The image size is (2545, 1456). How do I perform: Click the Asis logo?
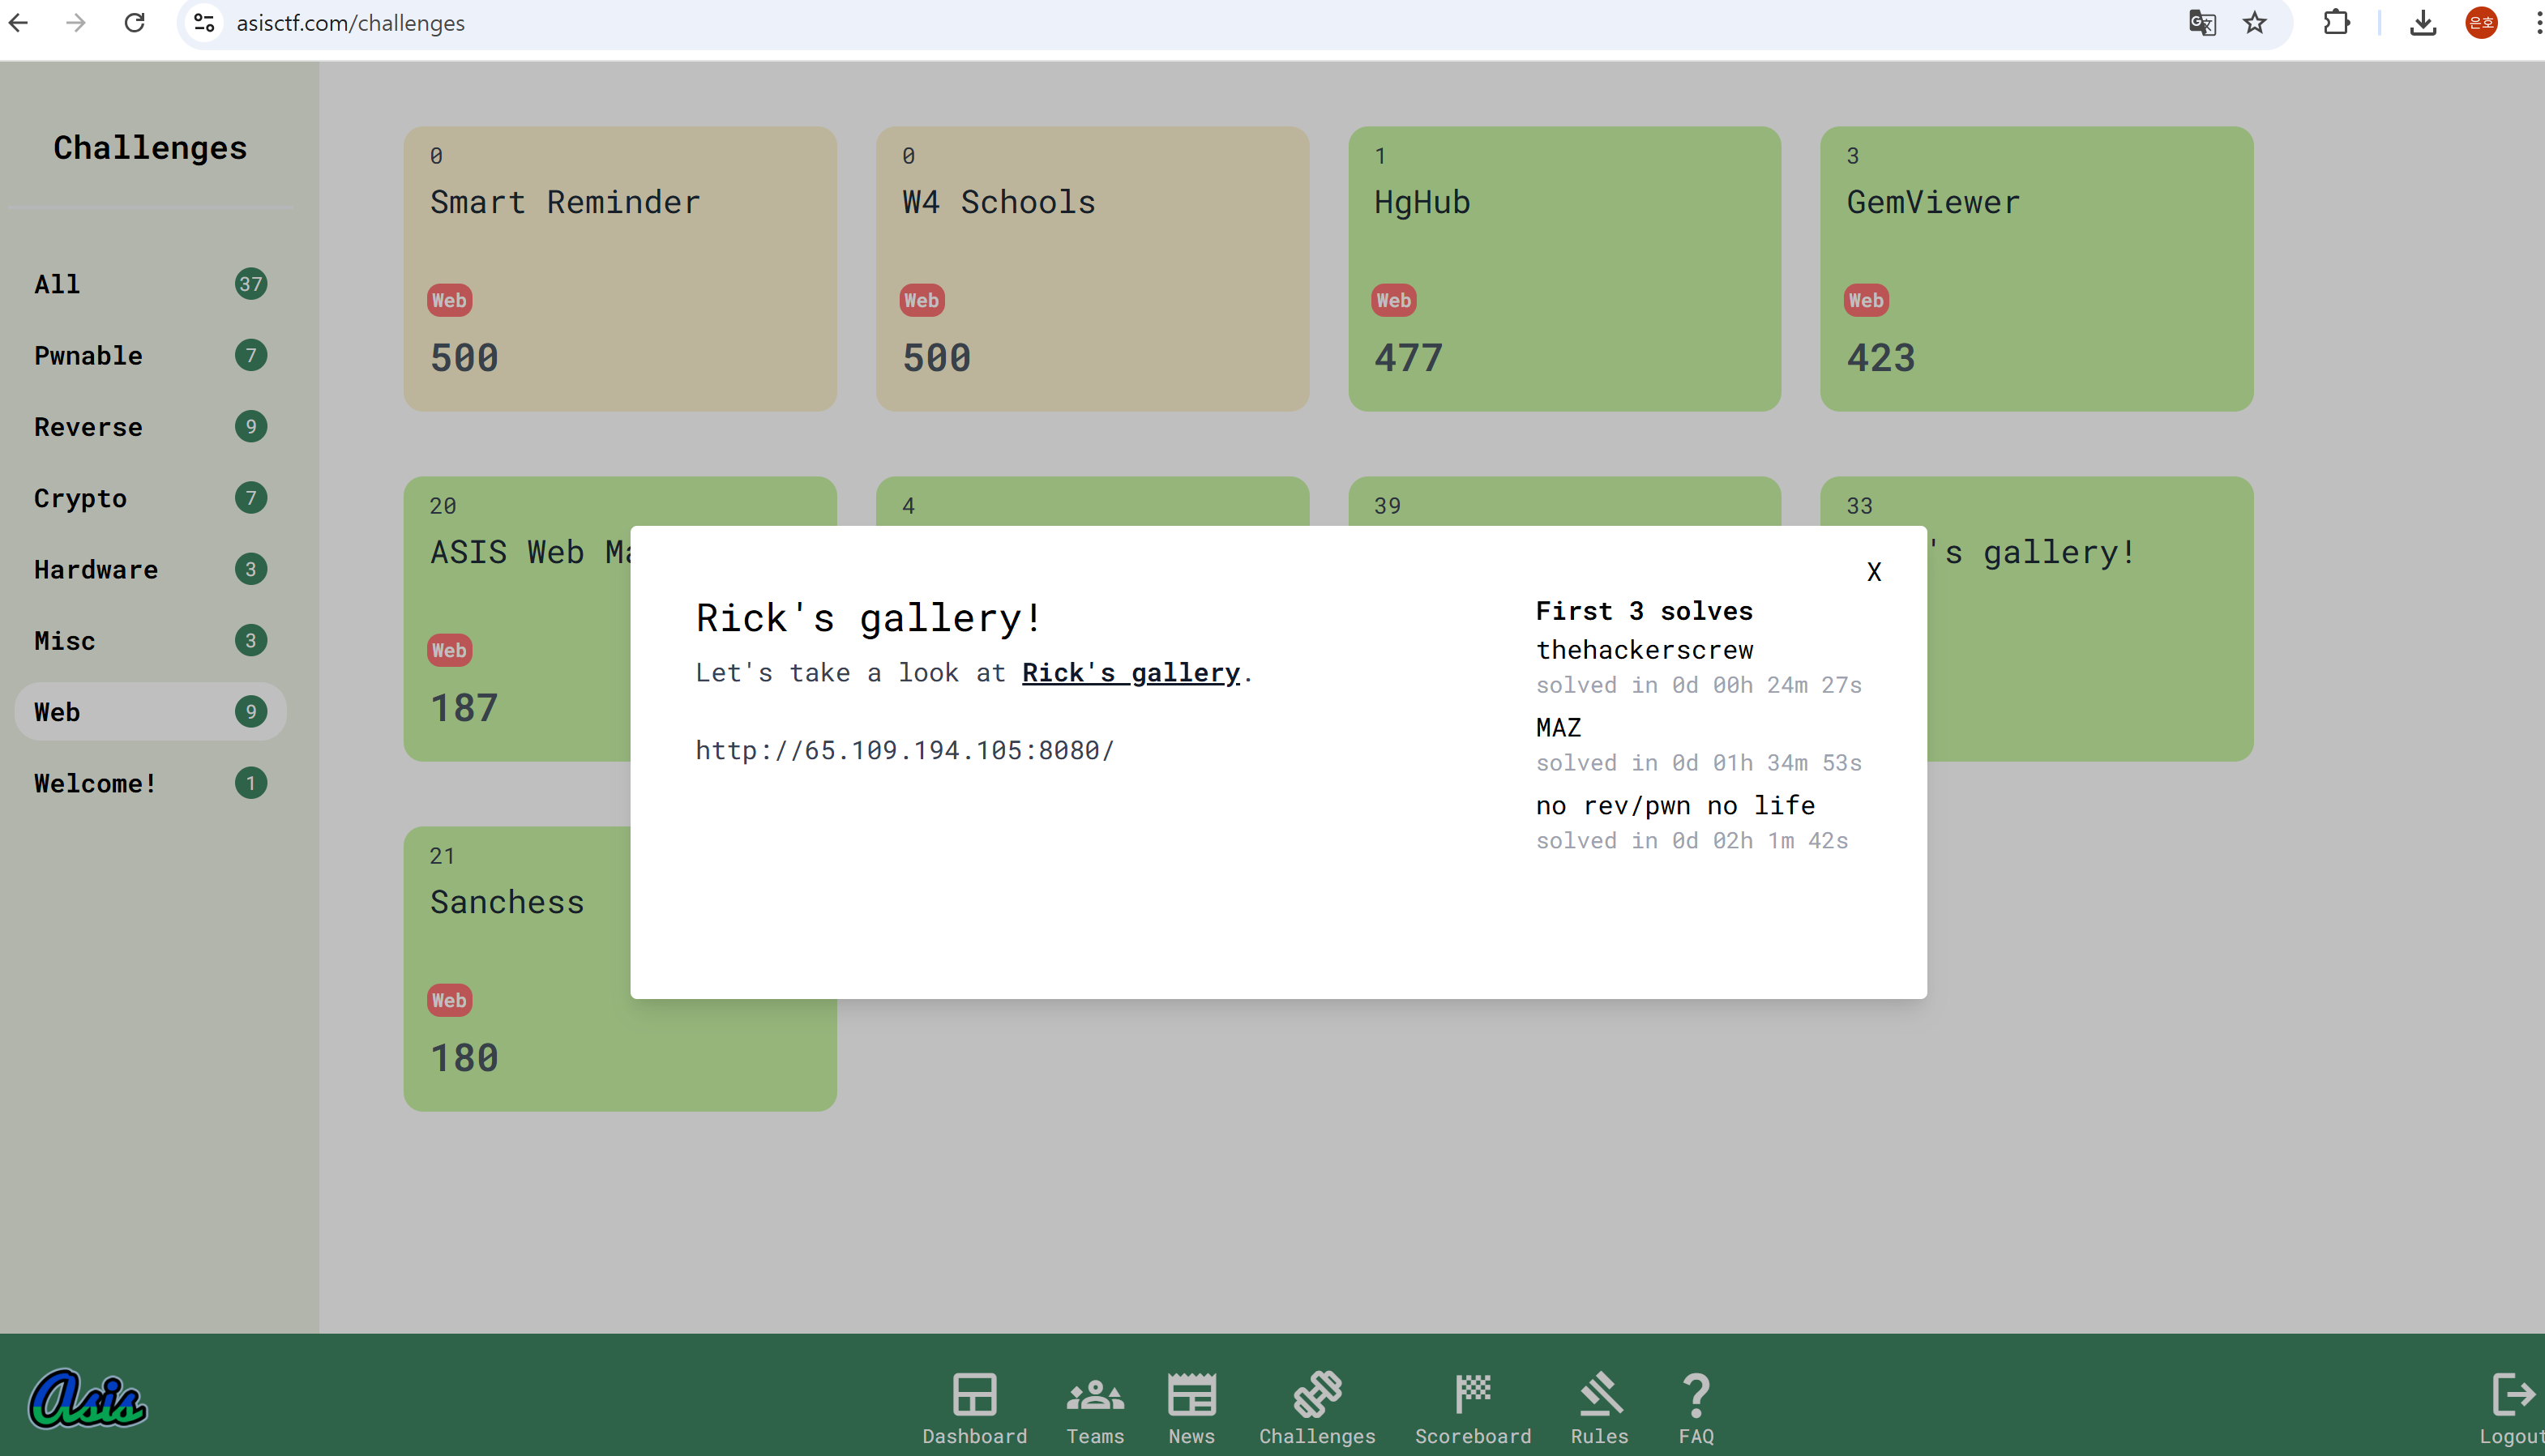tap(88, 1398)
